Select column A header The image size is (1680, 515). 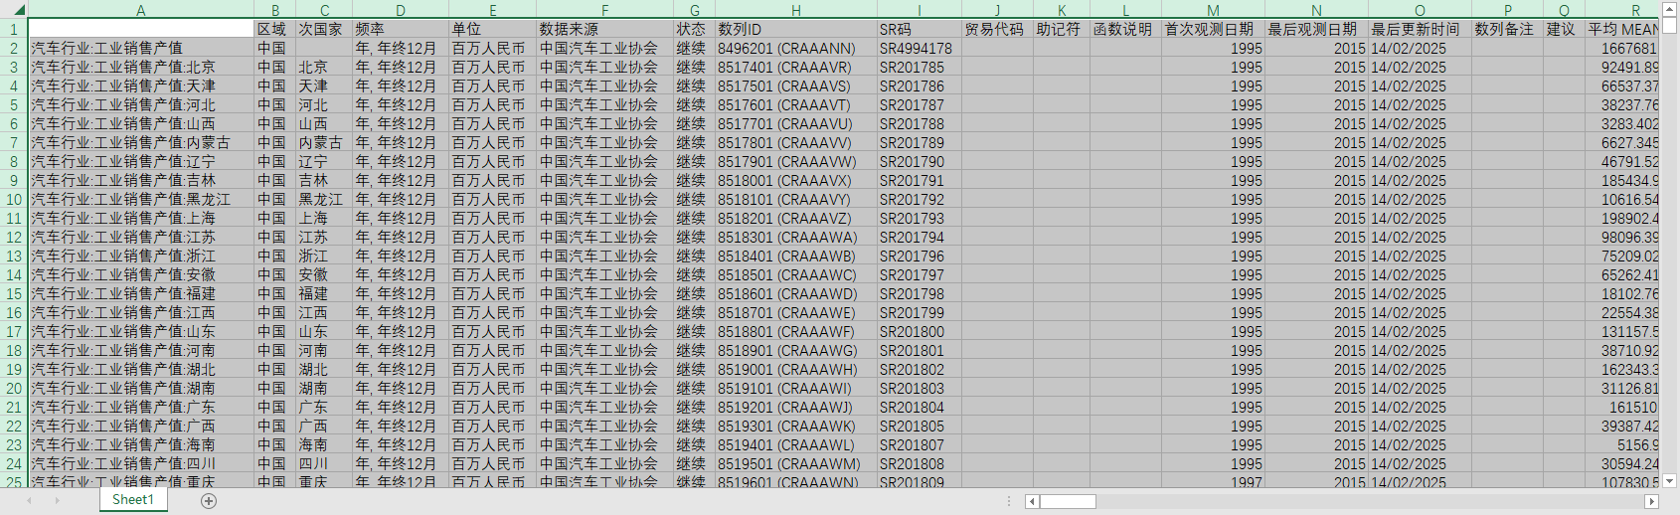(x=141, y=10)
